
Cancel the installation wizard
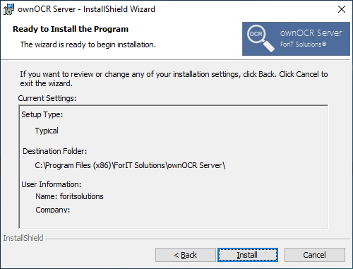315,255
